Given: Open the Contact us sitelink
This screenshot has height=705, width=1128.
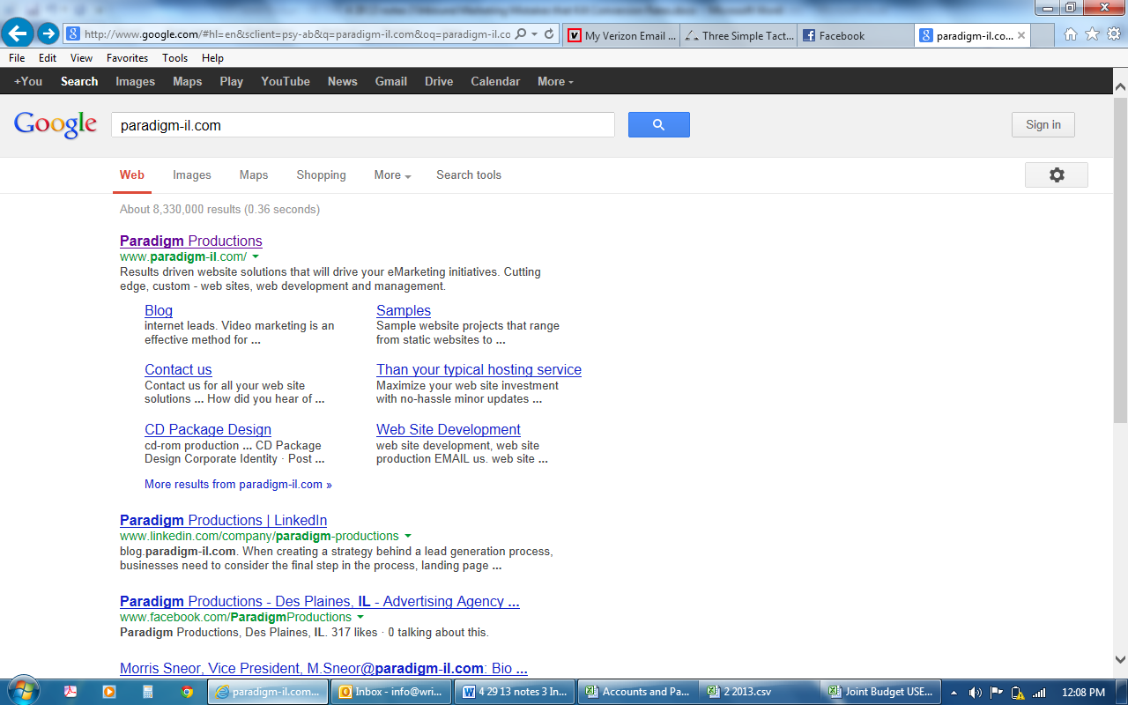Looking at the screenshot, I should point(178,369).
